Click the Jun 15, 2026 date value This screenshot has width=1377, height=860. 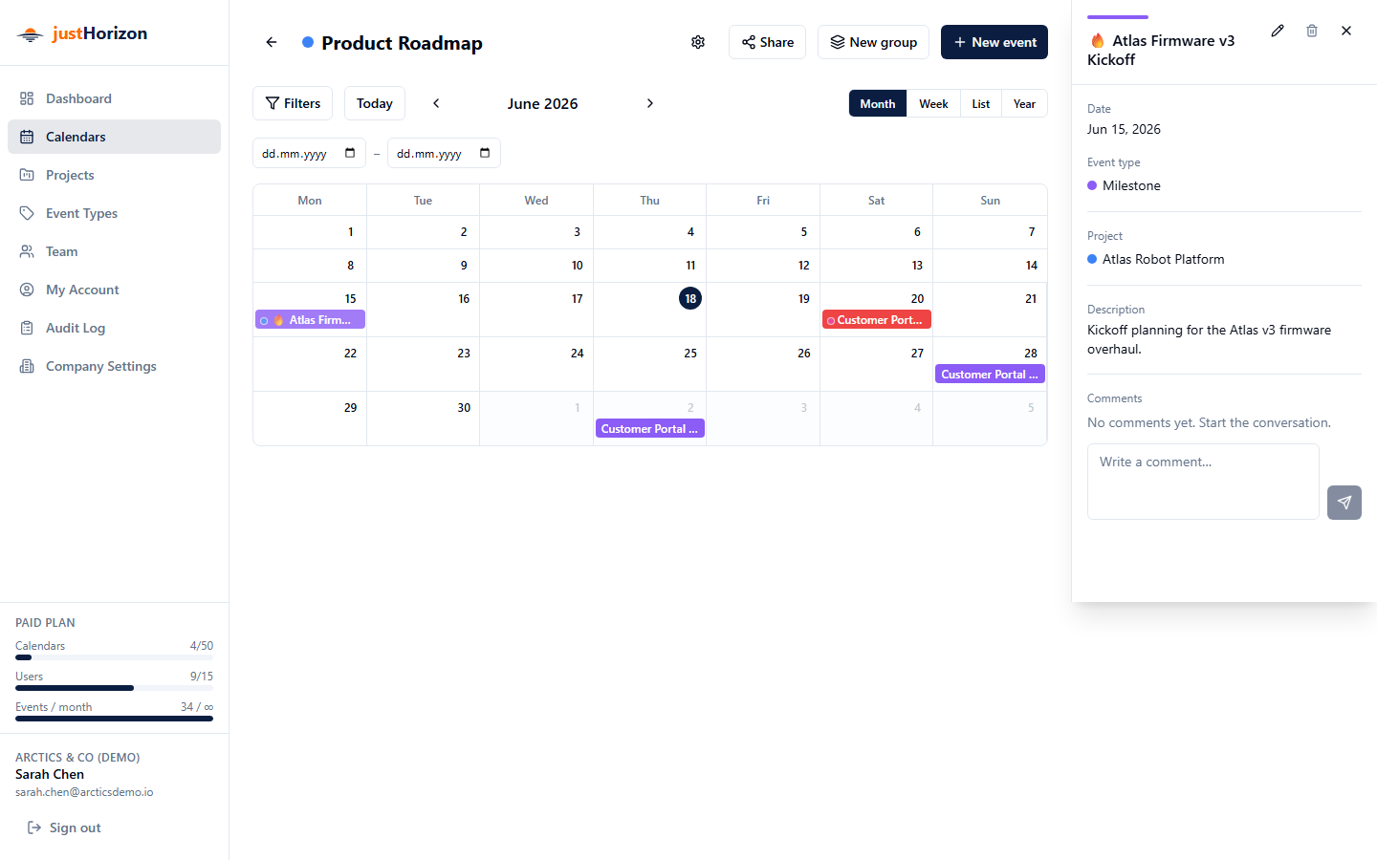coord(1124,129)
